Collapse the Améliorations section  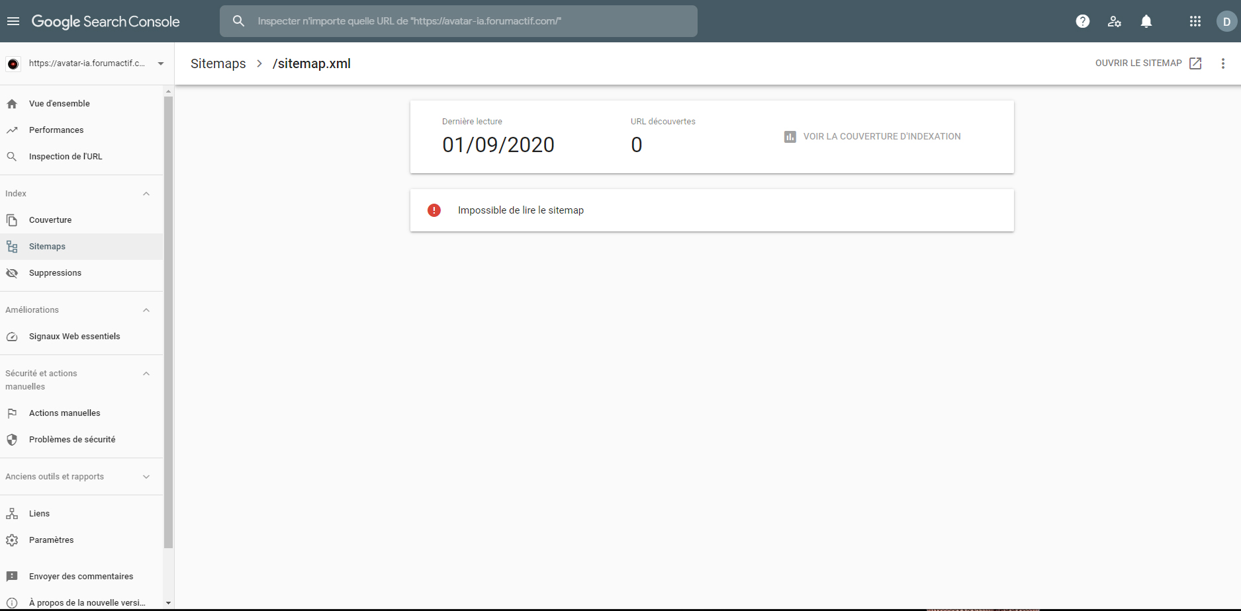coord(146,310)
